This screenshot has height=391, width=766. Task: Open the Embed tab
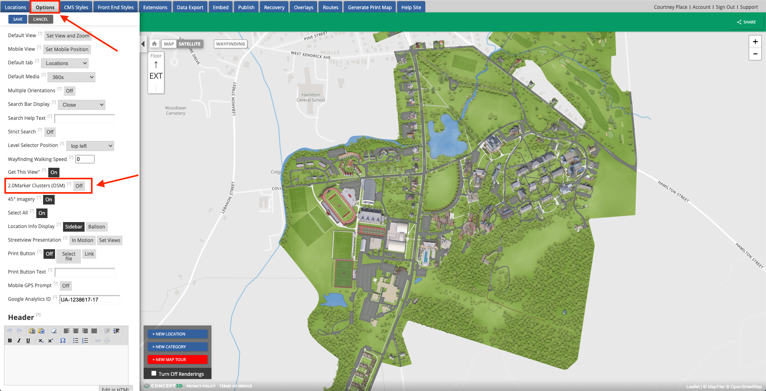[221, 7]
